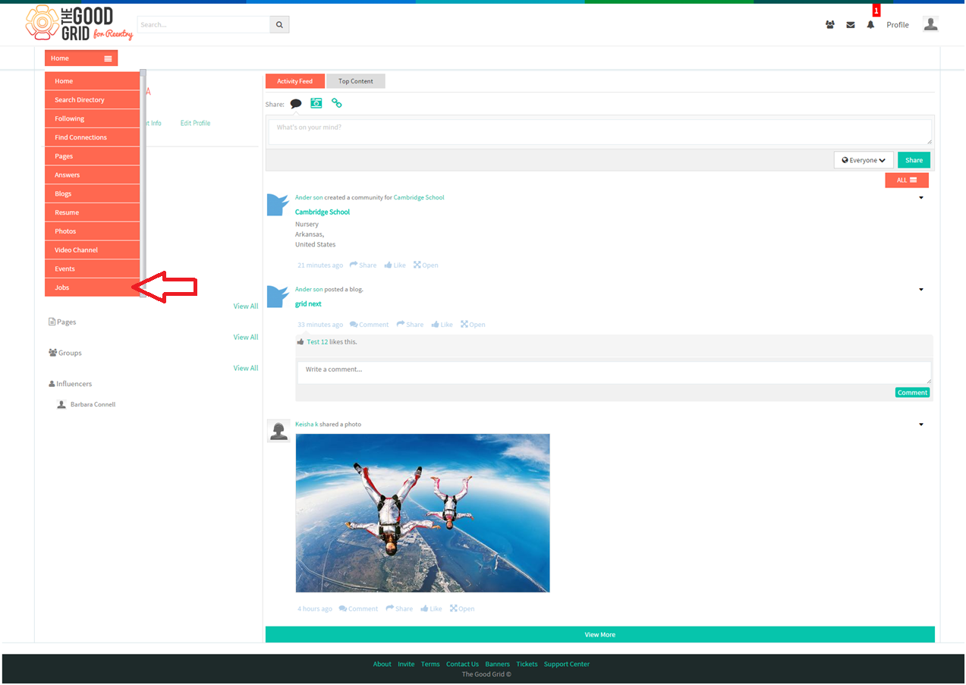This screenshot has width=966, height=685.
Task: Expand options arrow on blog post
Action: coord(921,290)
